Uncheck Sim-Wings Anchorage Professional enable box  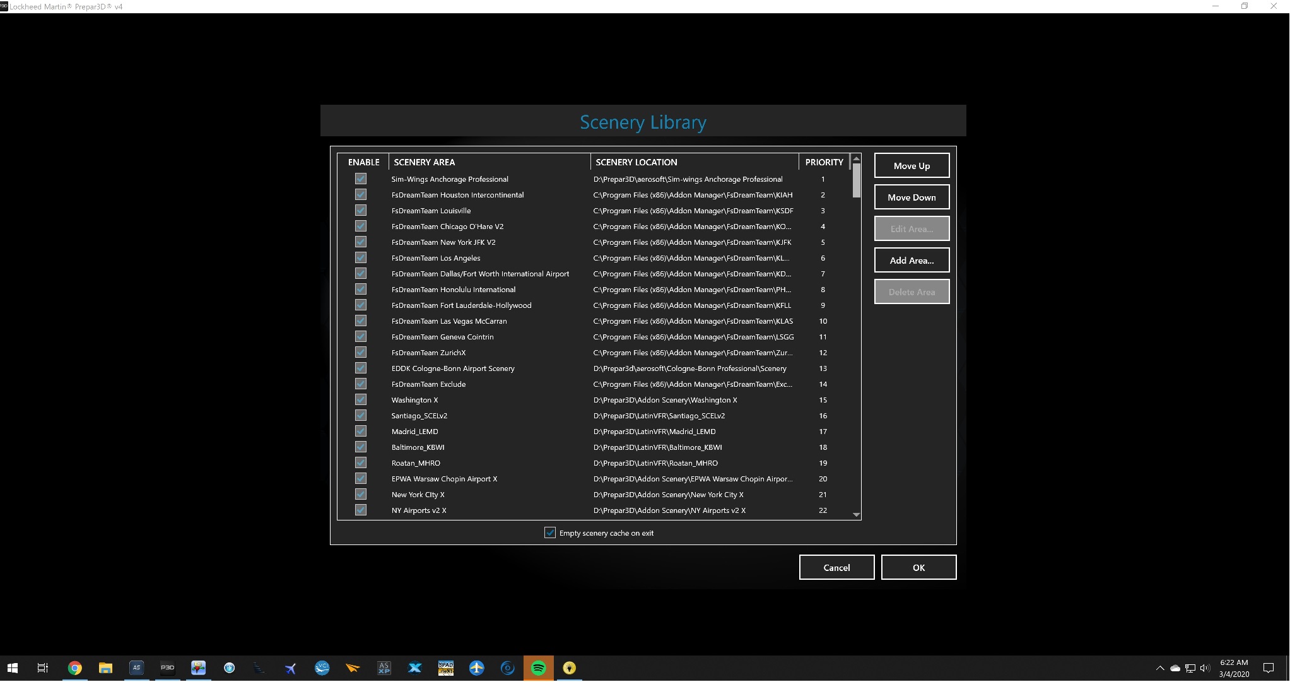(x=361, y=179)
